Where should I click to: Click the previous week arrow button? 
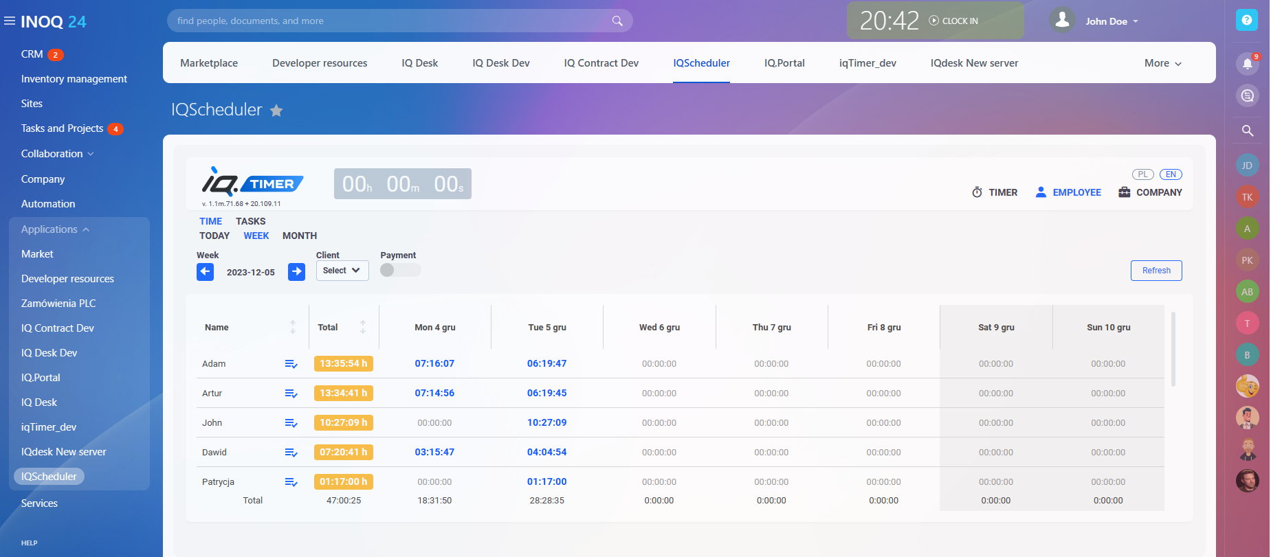[x=205, y=272]
